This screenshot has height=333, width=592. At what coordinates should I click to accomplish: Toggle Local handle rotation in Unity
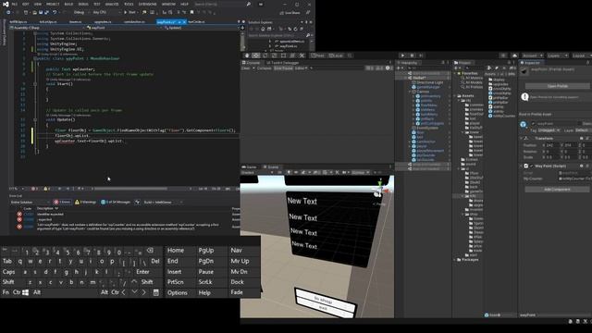[336, 55]
